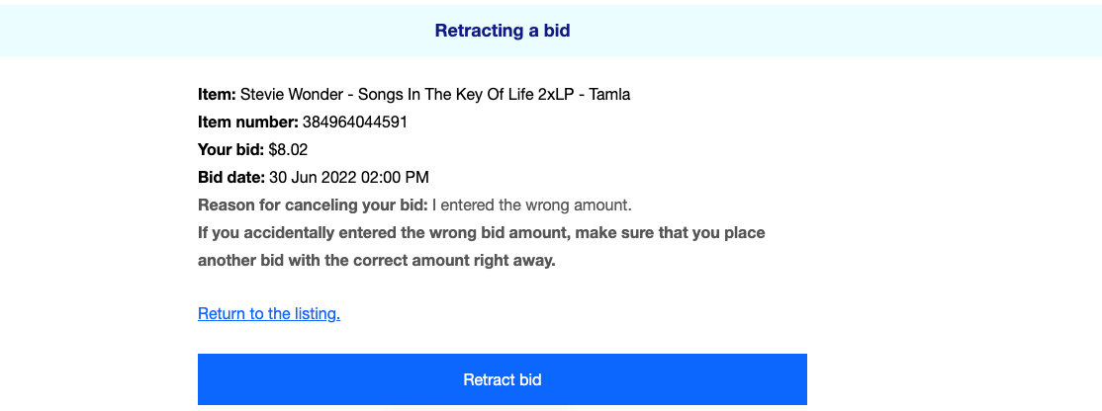Click the Retract bid button
Screen dimensions: 1102x411
[x=502, y=379]
